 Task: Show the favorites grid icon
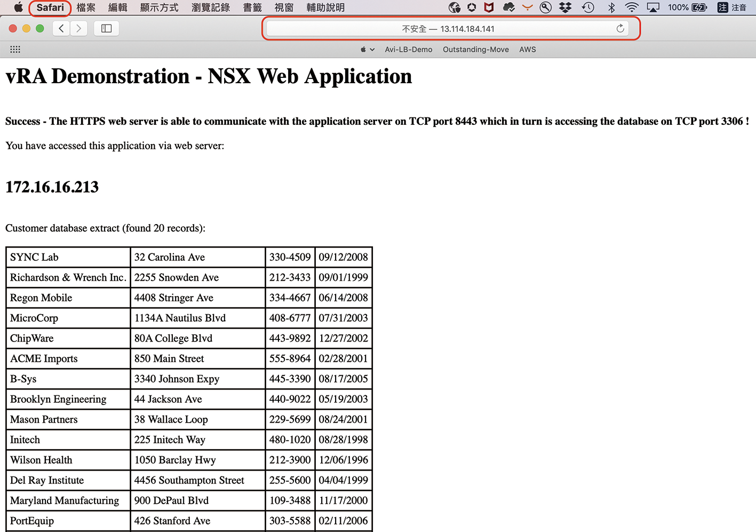(x=15, y=49)
